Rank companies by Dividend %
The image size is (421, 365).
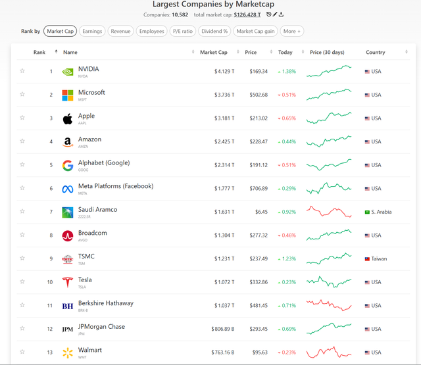coord(214,31)
